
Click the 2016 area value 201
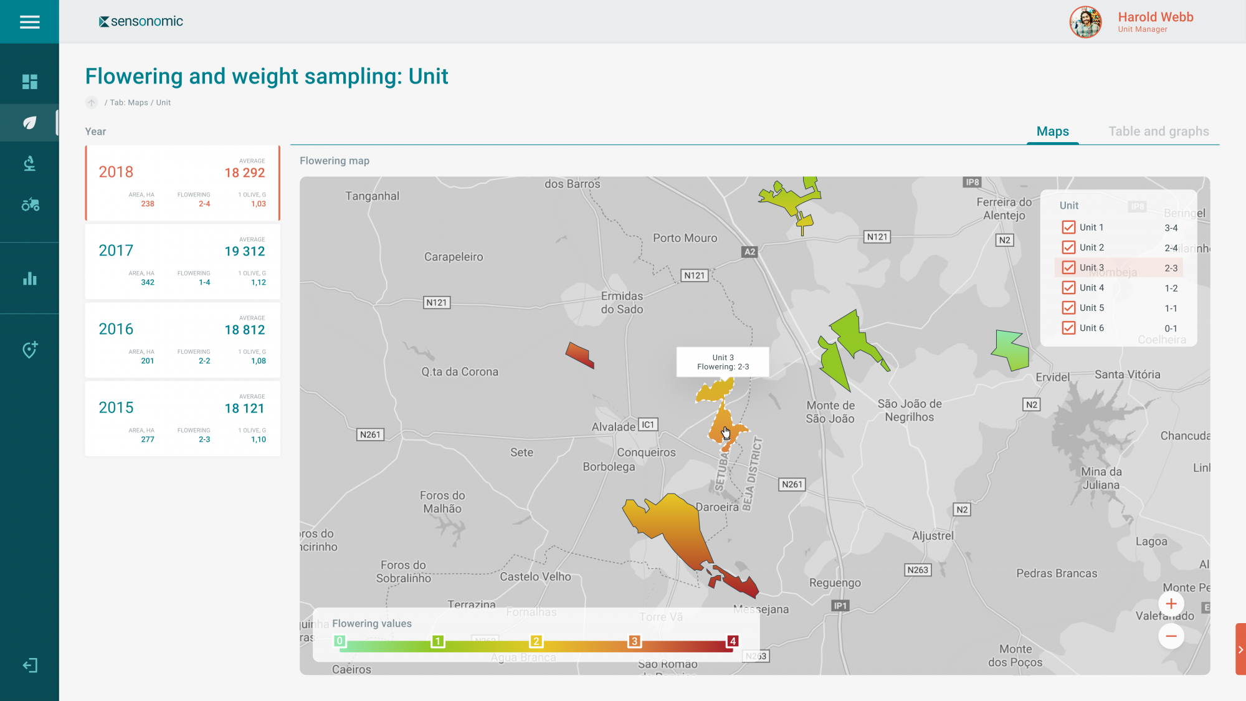point(148,361)
